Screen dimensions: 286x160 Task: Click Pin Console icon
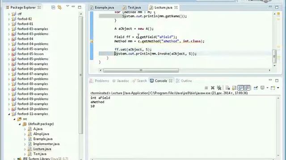pos(256,88)
